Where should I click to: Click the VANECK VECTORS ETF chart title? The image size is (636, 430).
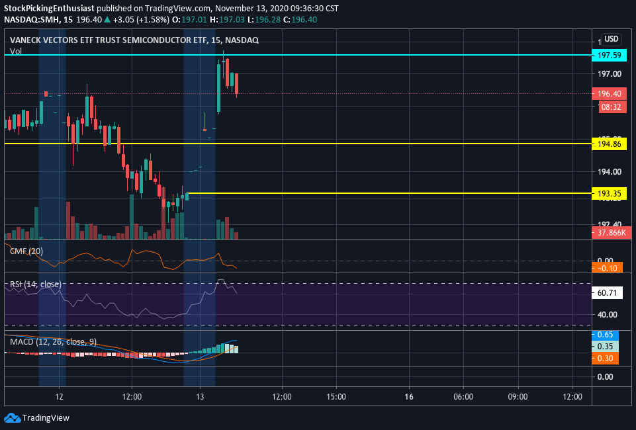(134, 40)
